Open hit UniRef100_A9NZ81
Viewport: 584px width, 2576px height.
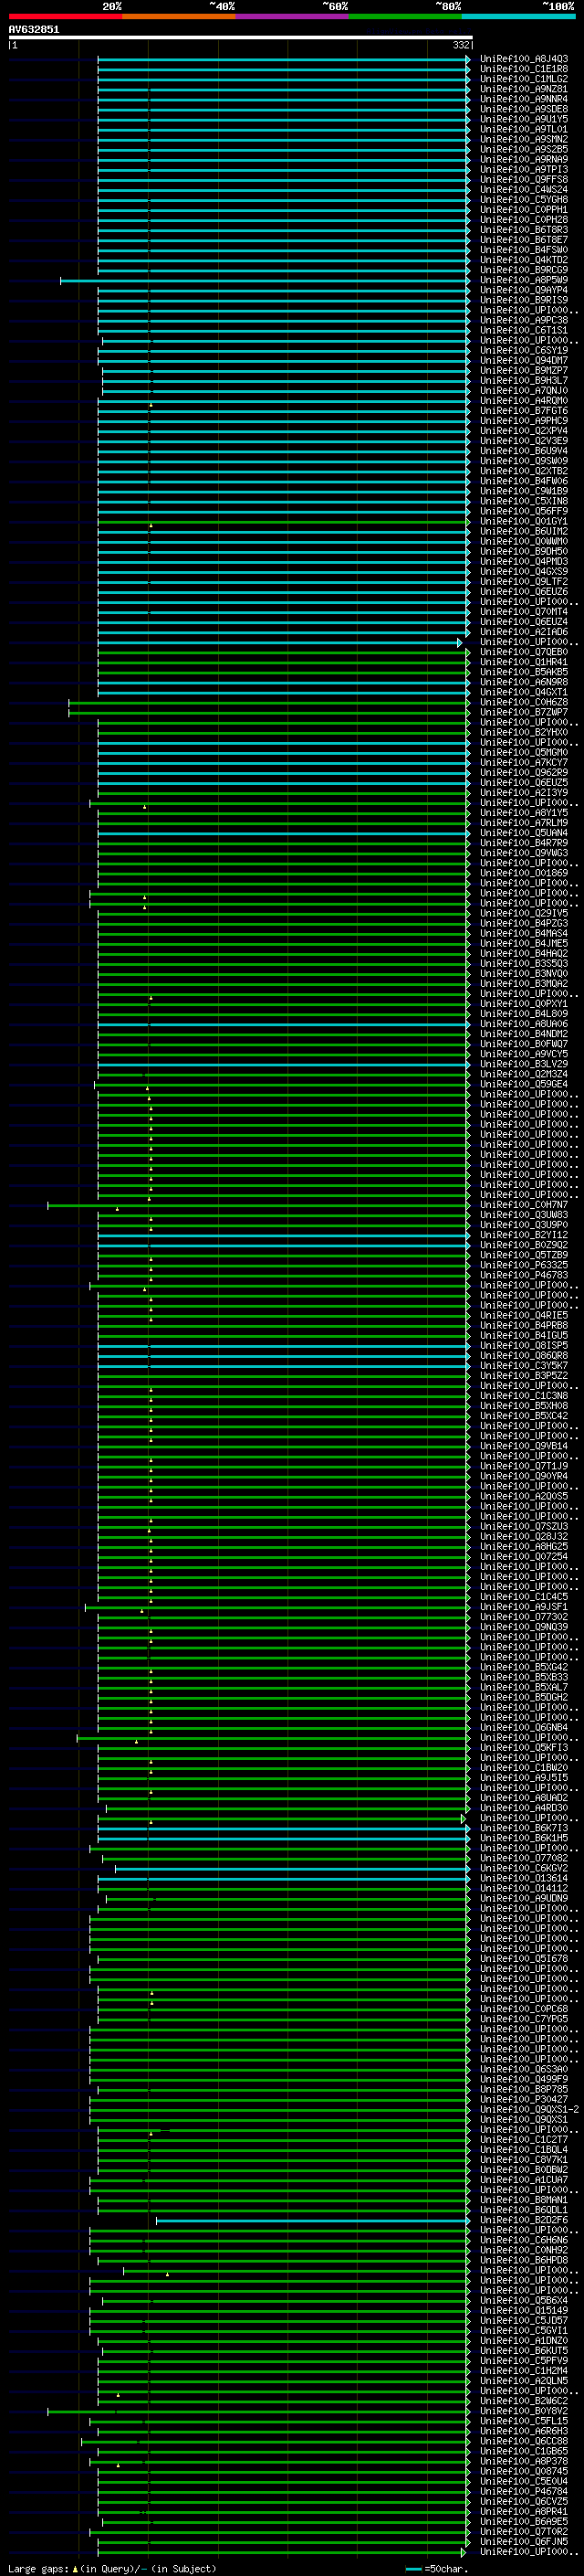click(524, 89)
